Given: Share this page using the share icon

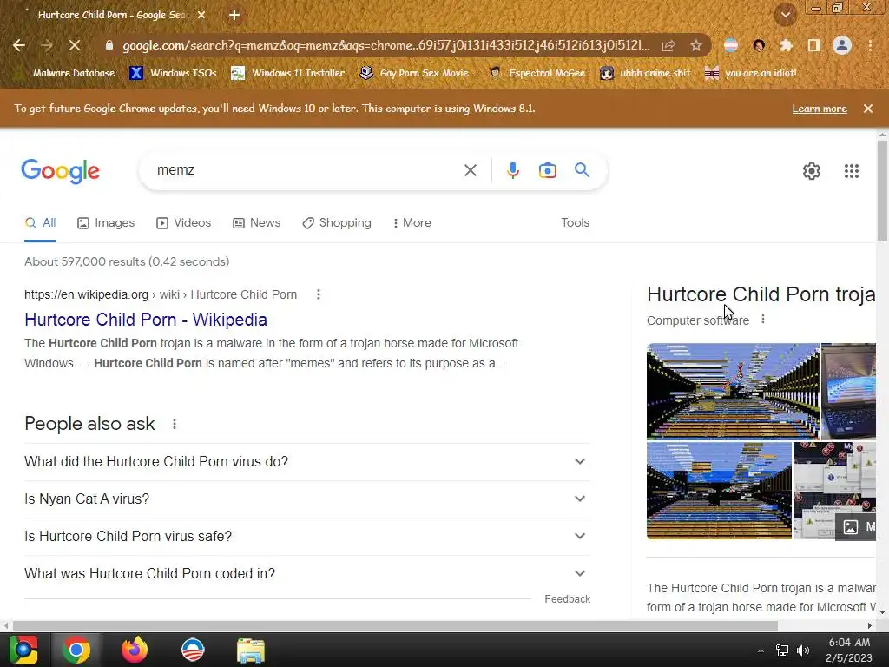Looking at the screenshot, I should click(668, 45).
